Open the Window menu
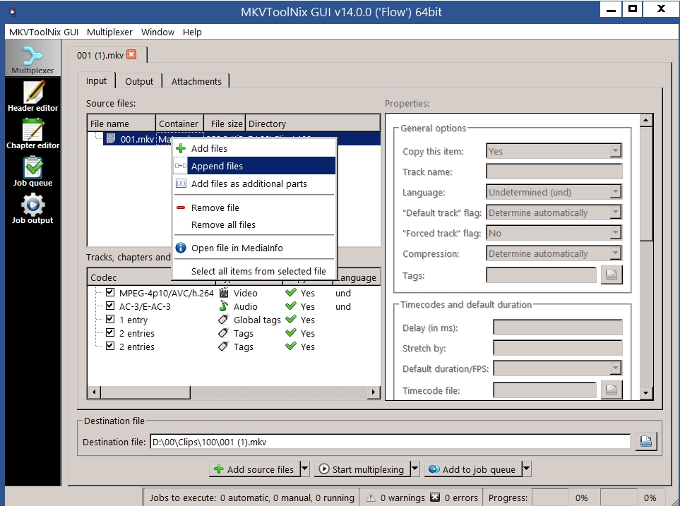The image size is (680, 506). (158, 32)
